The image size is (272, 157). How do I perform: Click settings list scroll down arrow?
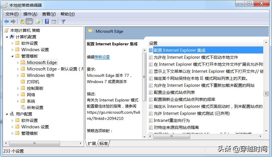tap(266, 131)
